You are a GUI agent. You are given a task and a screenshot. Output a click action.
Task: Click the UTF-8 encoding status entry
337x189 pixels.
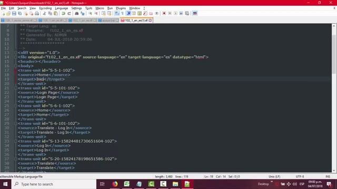[x=300, y=176]
